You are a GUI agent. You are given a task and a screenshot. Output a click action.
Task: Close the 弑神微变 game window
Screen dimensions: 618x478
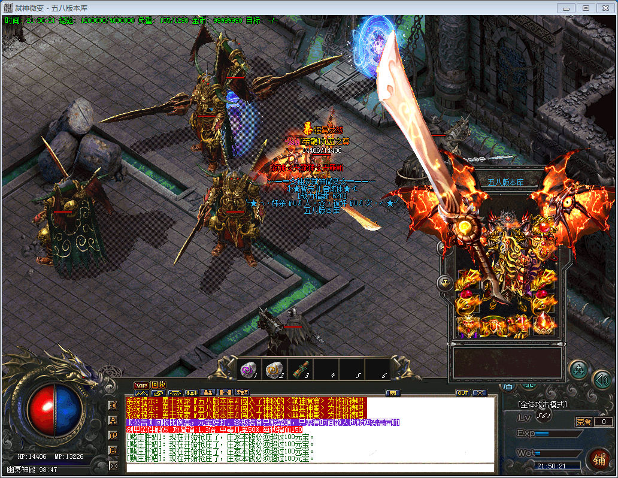pos(606,8)
